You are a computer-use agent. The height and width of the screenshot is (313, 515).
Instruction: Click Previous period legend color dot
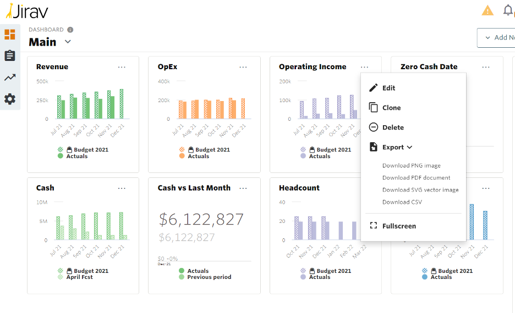tap(182, 277)
